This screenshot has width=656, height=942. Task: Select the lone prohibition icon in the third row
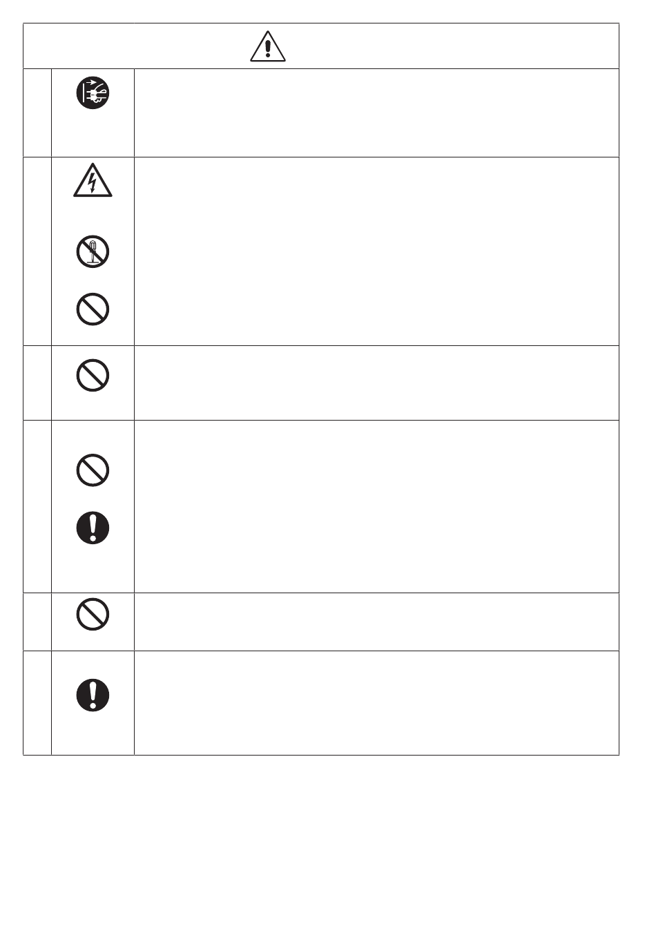pyautogui.click(x=93, y=376)
